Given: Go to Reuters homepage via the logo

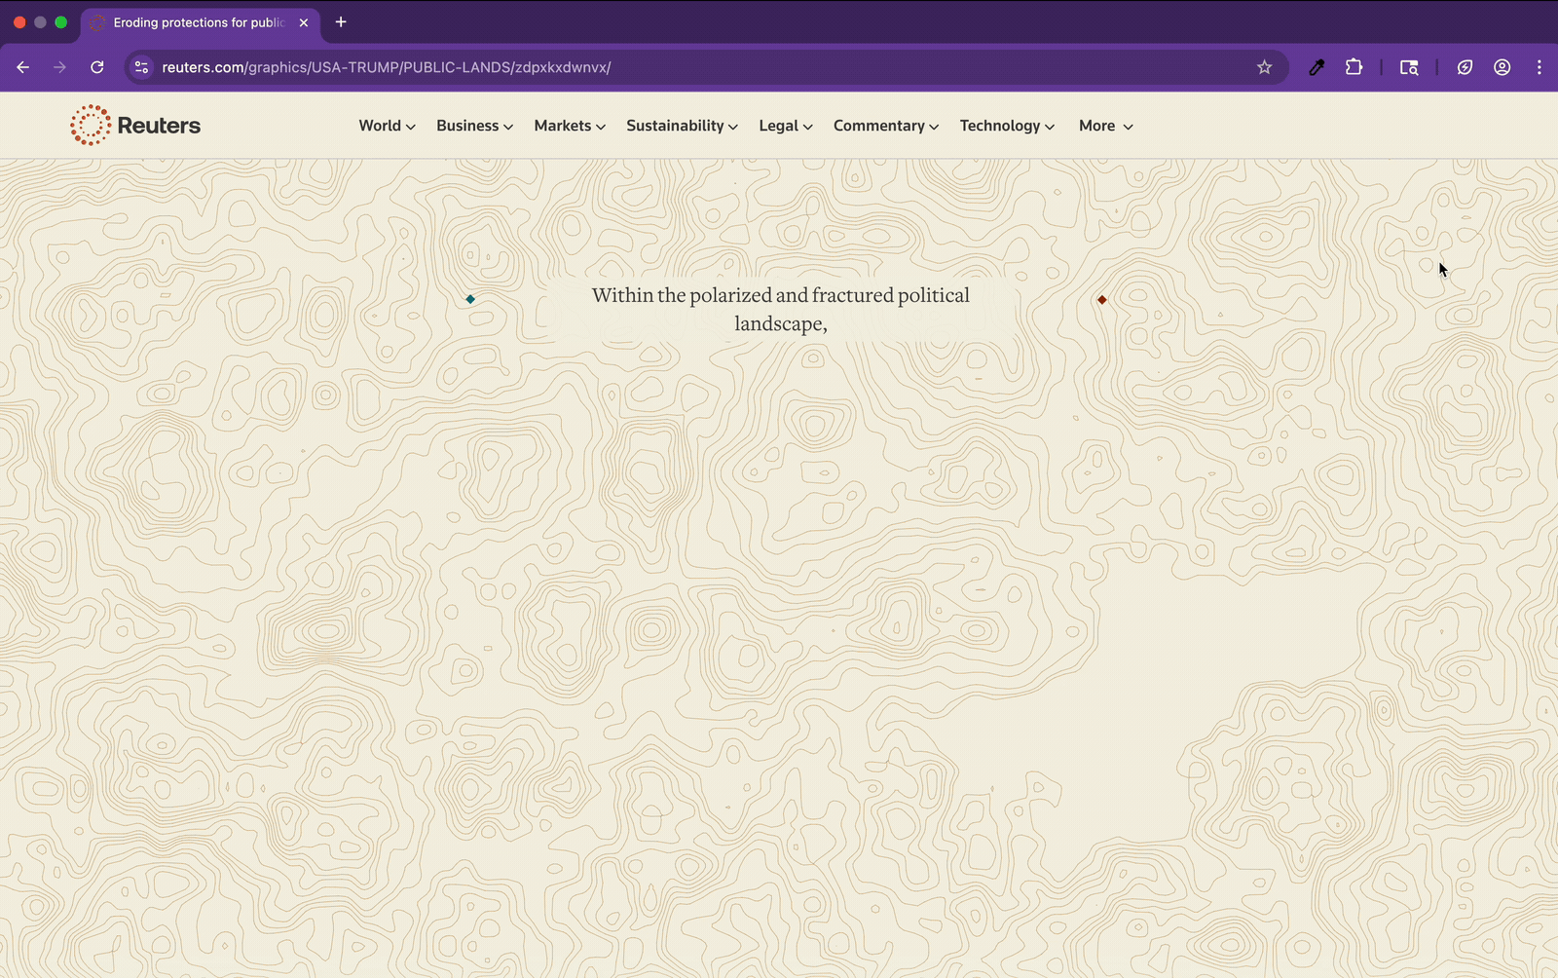Looking at the screenshot, I should pyautogui.click(x=134, y=125).
